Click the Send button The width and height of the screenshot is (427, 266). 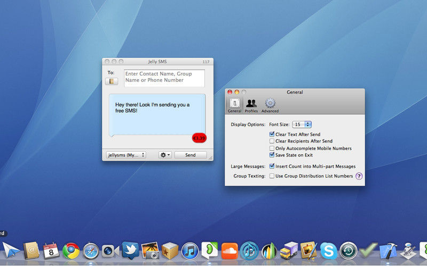pos(191,155)
